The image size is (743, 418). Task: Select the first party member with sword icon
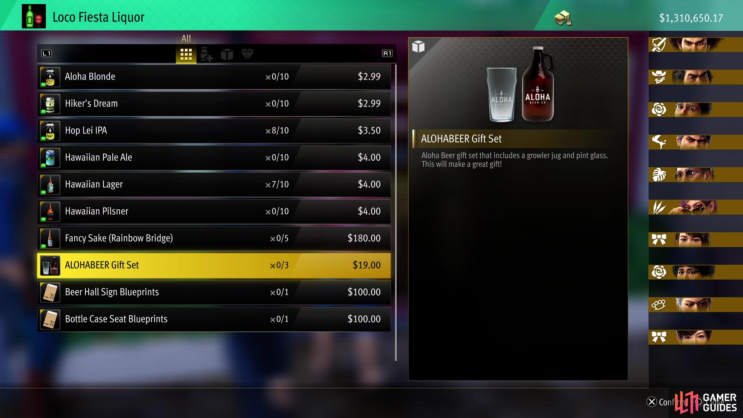point(696,45)
